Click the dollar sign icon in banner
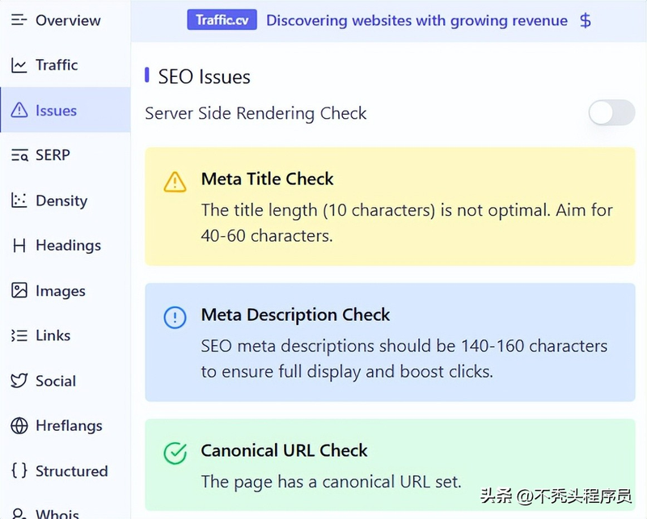 [x=586, y=20]
